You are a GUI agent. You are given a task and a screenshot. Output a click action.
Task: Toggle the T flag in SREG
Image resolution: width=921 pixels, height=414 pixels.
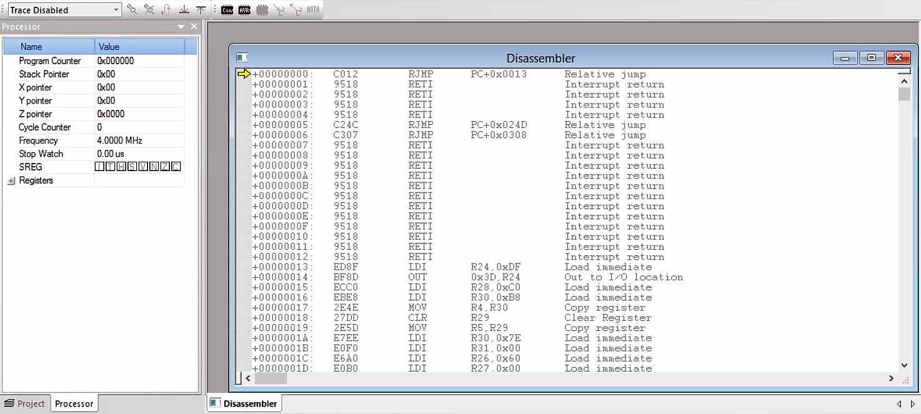(111, 167)
